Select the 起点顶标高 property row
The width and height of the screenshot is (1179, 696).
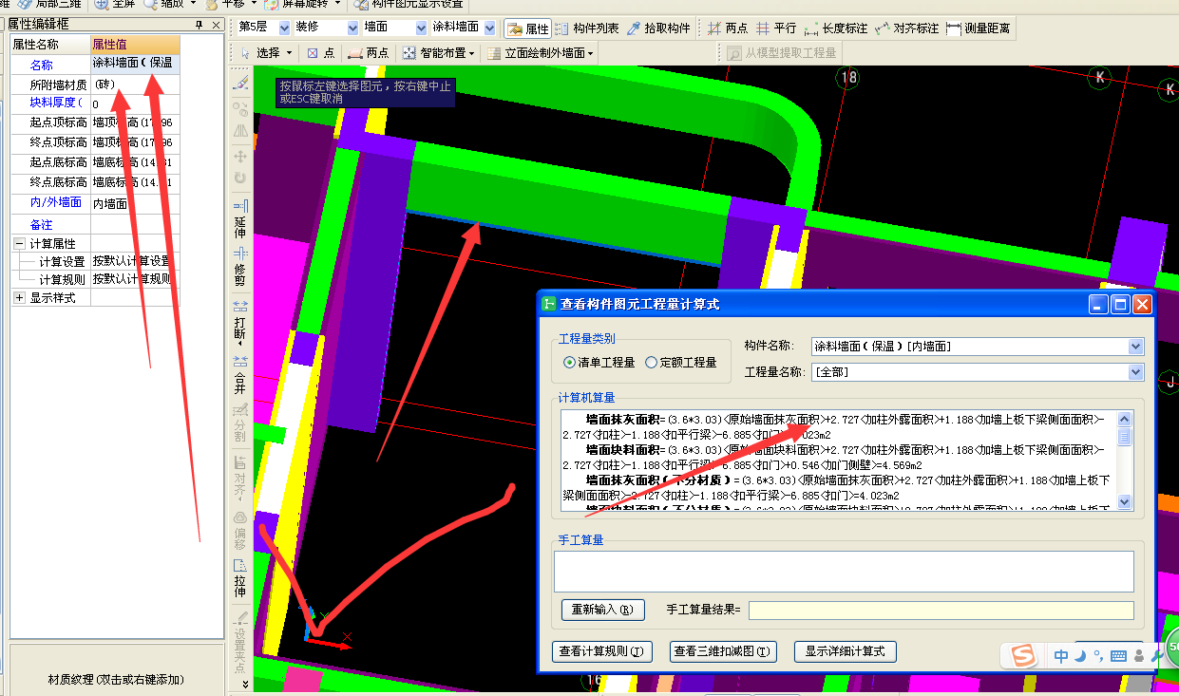[x=95, y=123]
